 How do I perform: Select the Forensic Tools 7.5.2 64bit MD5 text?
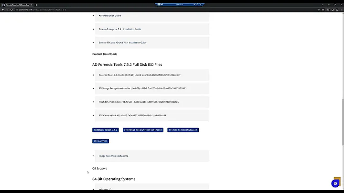click(140, 75)
